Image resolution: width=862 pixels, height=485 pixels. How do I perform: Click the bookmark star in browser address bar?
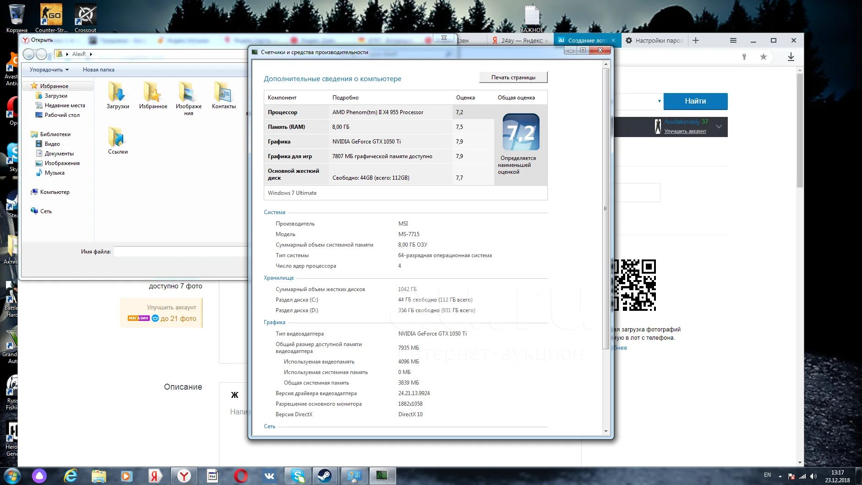[x=763, y=57]
